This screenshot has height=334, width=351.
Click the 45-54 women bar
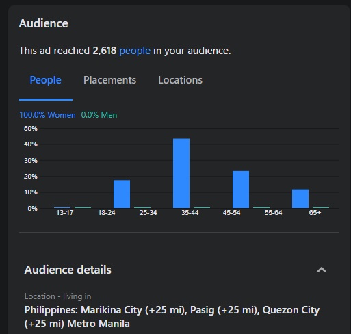[x=241, y=190]
